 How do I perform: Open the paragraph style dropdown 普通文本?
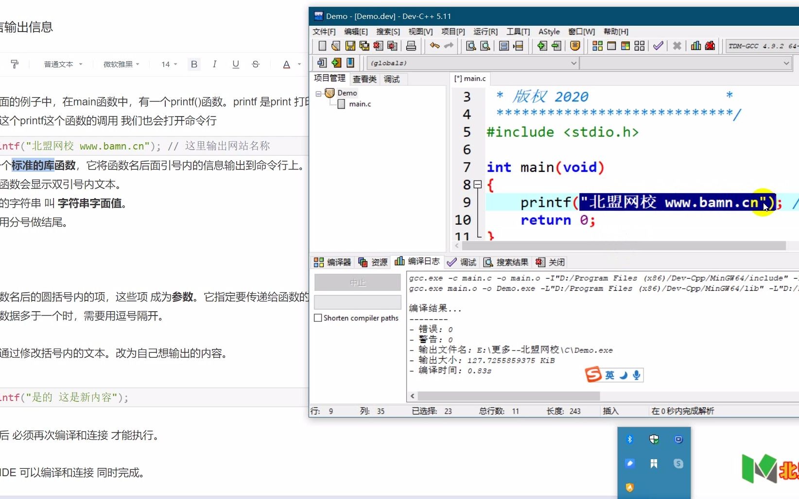(x=63, y=64)
